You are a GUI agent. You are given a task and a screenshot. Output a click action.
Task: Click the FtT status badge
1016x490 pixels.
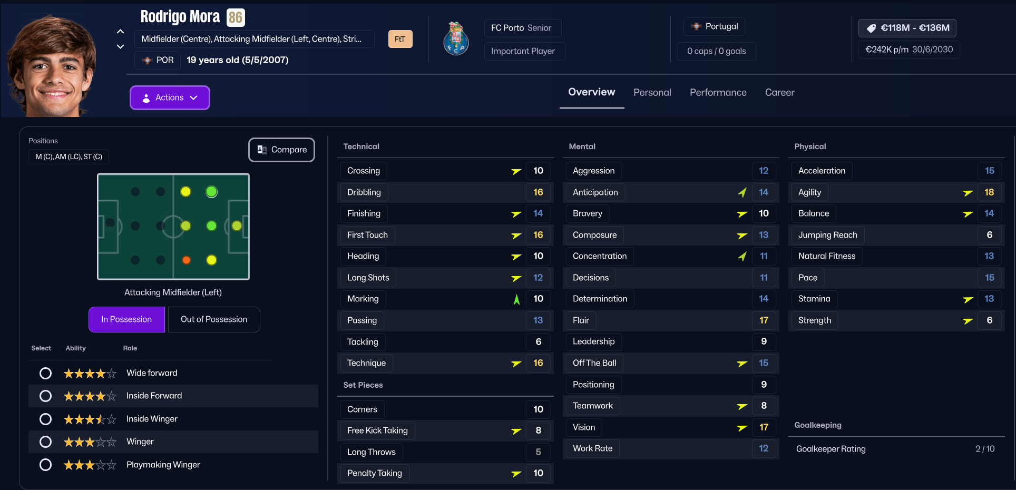pyautogui.click(x=400, y=39)
